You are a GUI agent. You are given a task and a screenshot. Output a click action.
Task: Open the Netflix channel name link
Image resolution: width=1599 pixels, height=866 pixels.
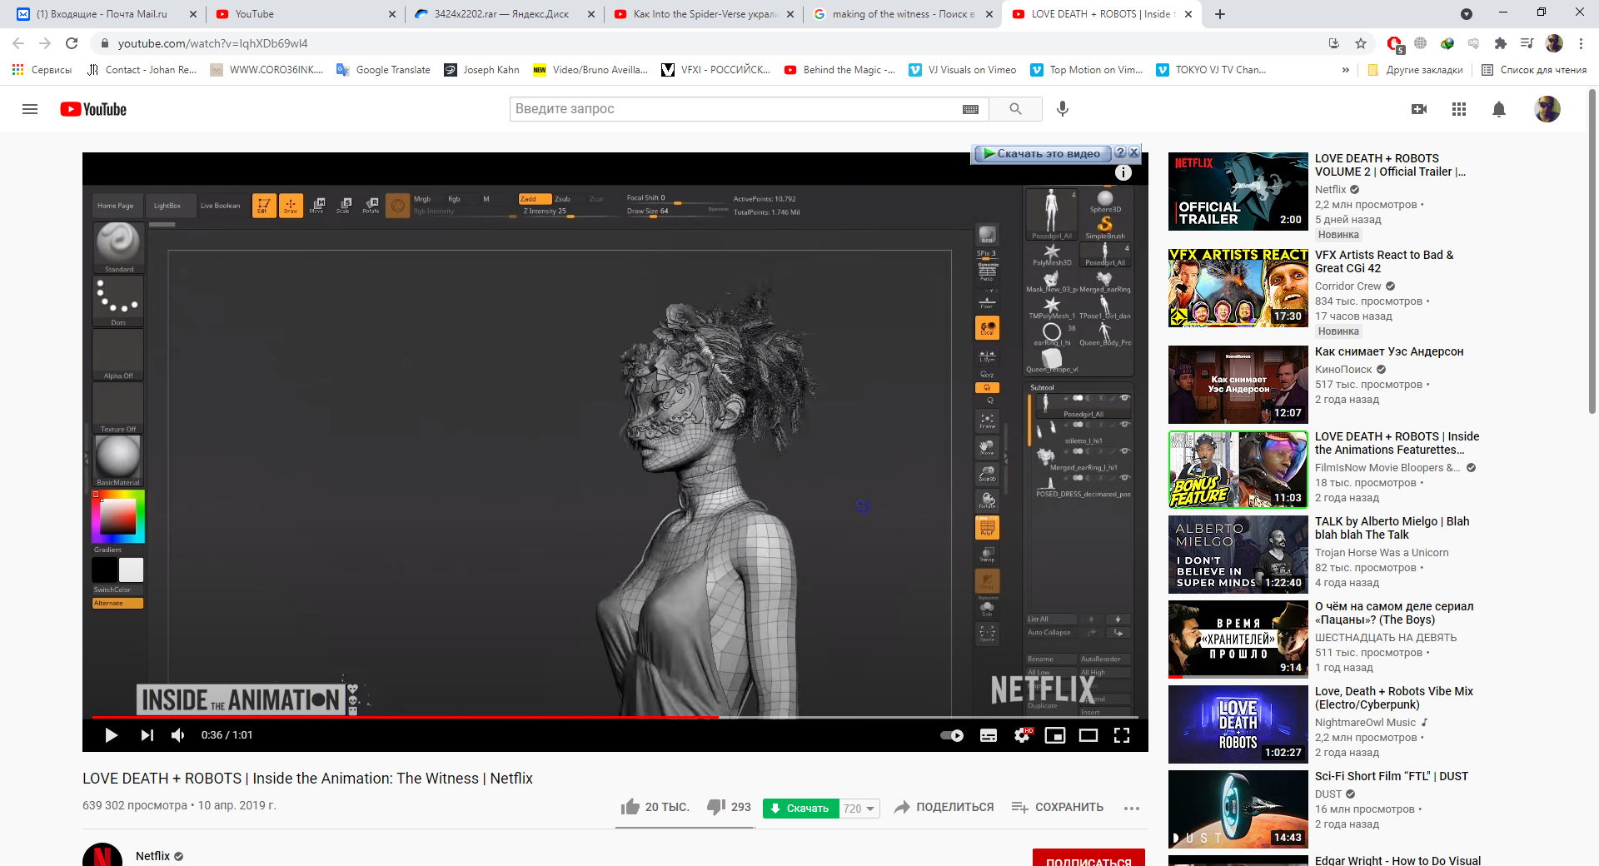tap(152, 856)
